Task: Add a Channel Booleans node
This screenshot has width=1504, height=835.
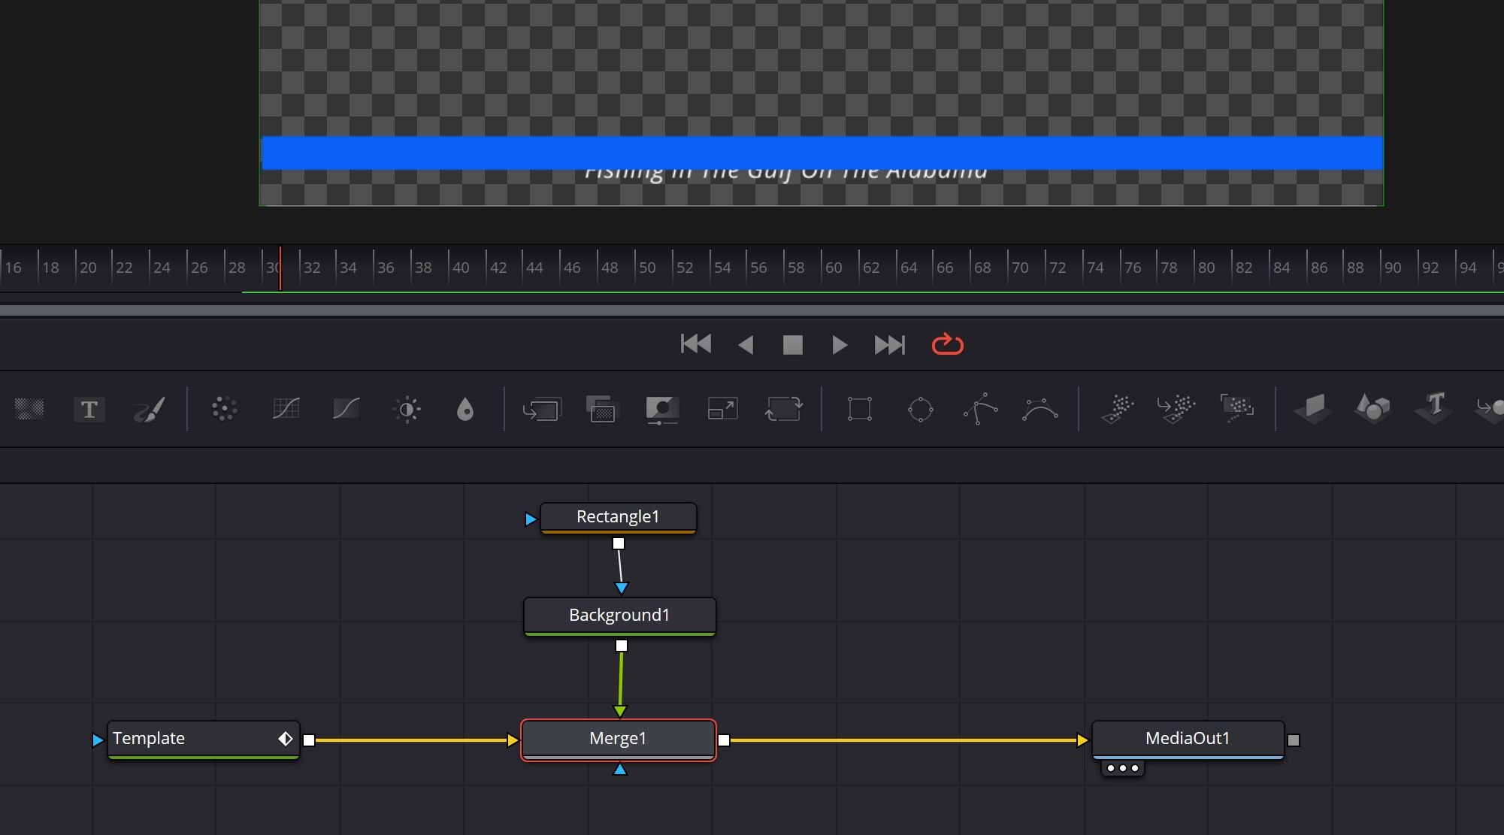Action: point(601,410)
